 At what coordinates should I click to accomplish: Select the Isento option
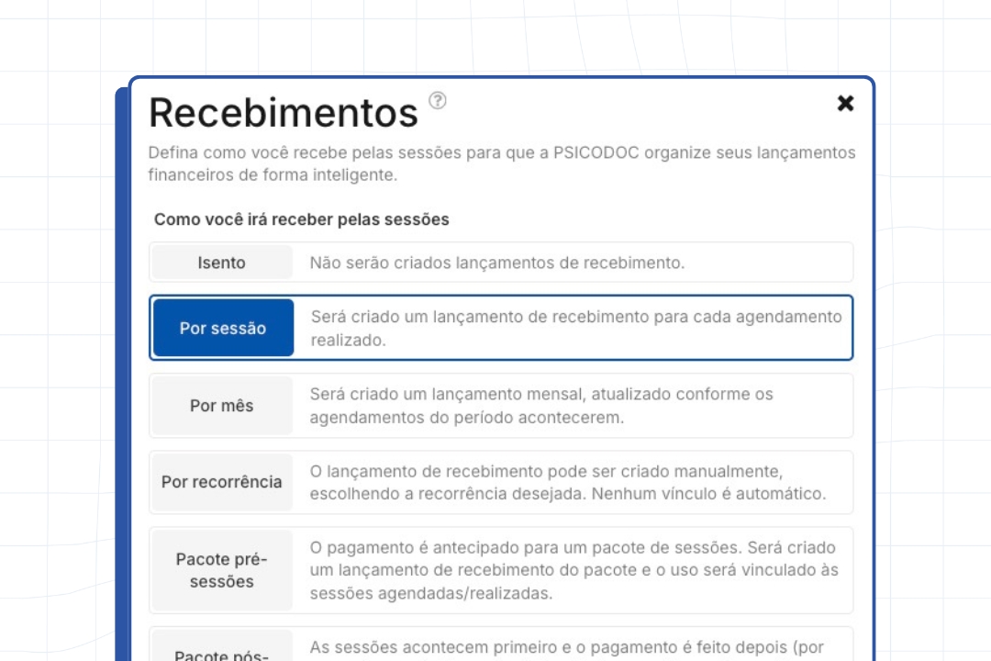click(x=222, y=263)
